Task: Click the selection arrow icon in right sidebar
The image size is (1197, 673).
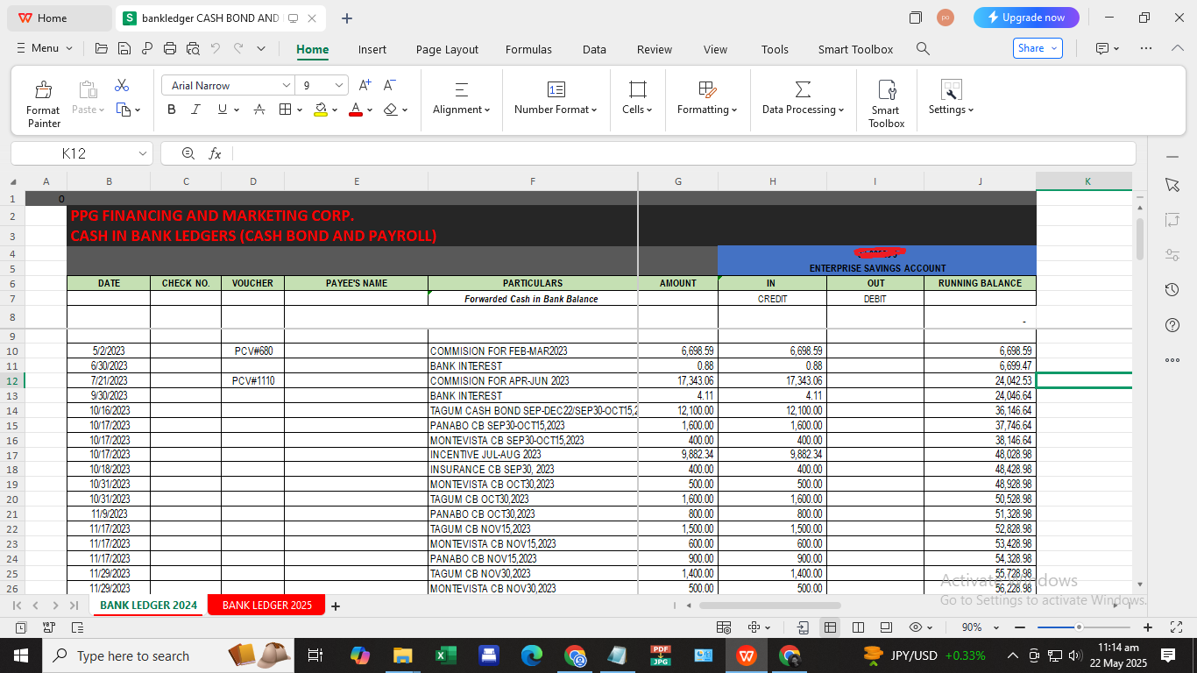Action: pos(1172,185)
